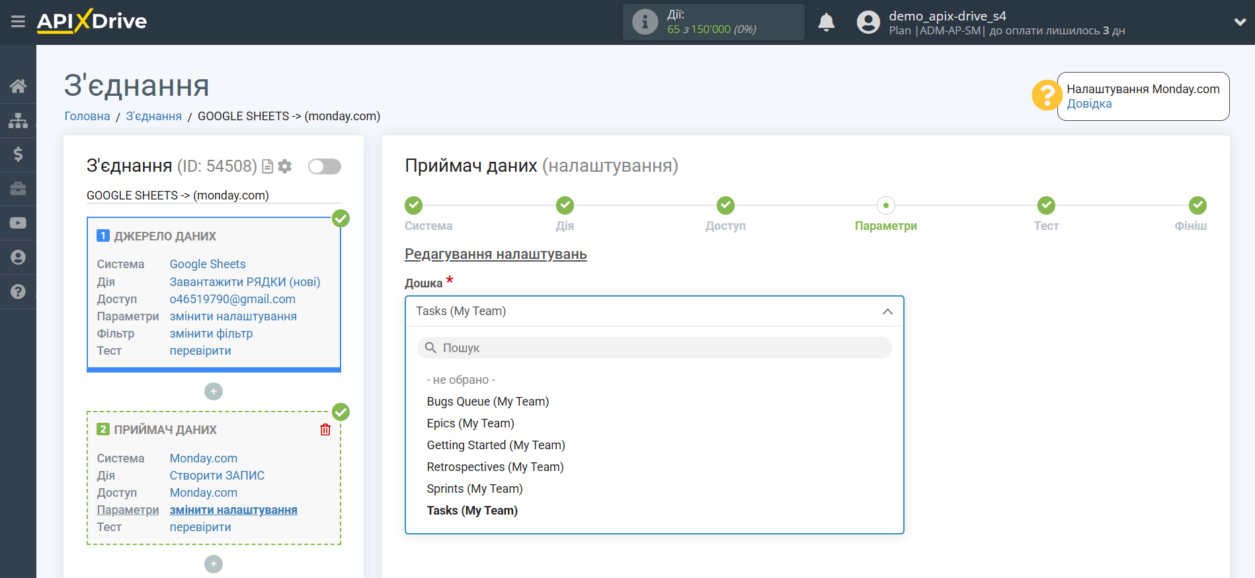Open the Довідка help link

coord(1089,104)
